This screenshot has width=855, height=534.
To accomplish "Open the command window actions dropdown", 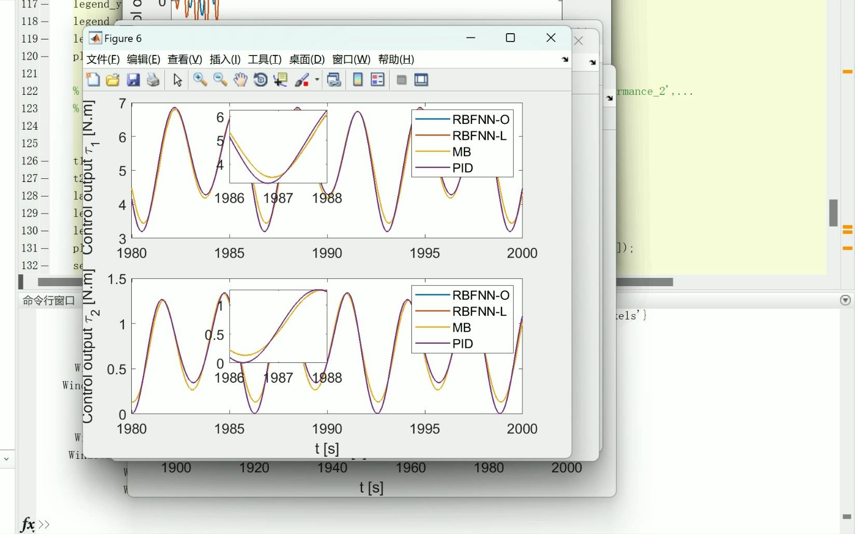I will click(x=846, y=300).
